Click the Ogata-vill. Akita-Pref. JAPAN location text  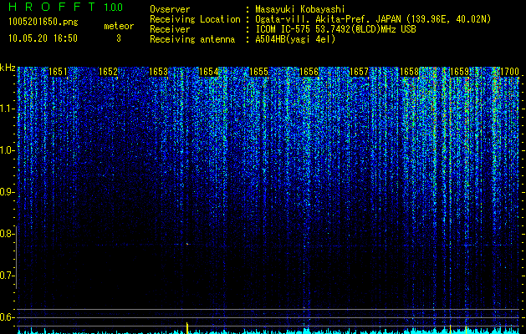[373, 19]
